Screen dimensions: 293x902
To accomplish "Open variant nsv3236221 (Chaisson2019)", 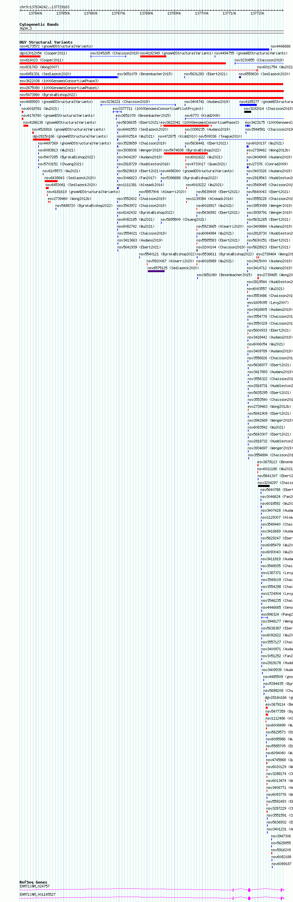I will [x=125, y=102].
